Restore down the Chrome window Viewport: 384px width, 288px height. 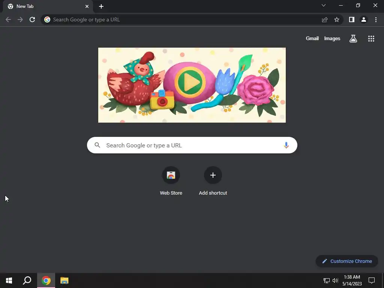358,5
